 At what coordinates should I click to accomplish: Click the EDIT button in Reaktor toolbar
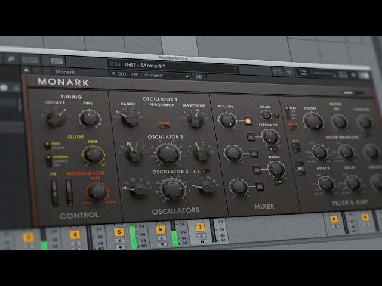30,60
